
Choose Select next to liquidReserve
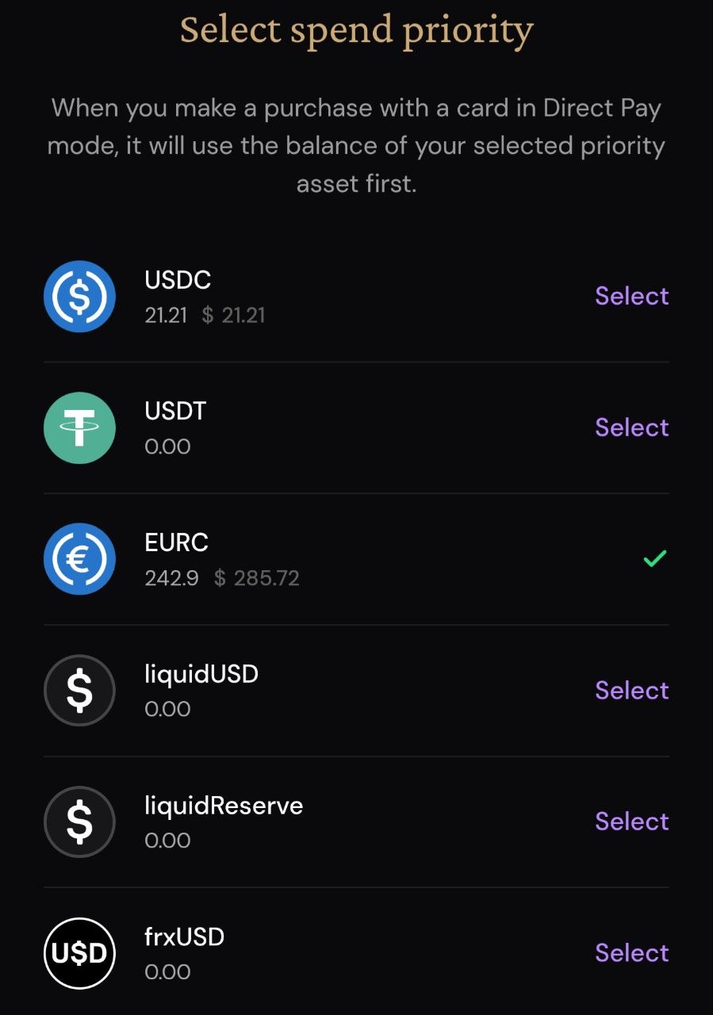point(632,822)
